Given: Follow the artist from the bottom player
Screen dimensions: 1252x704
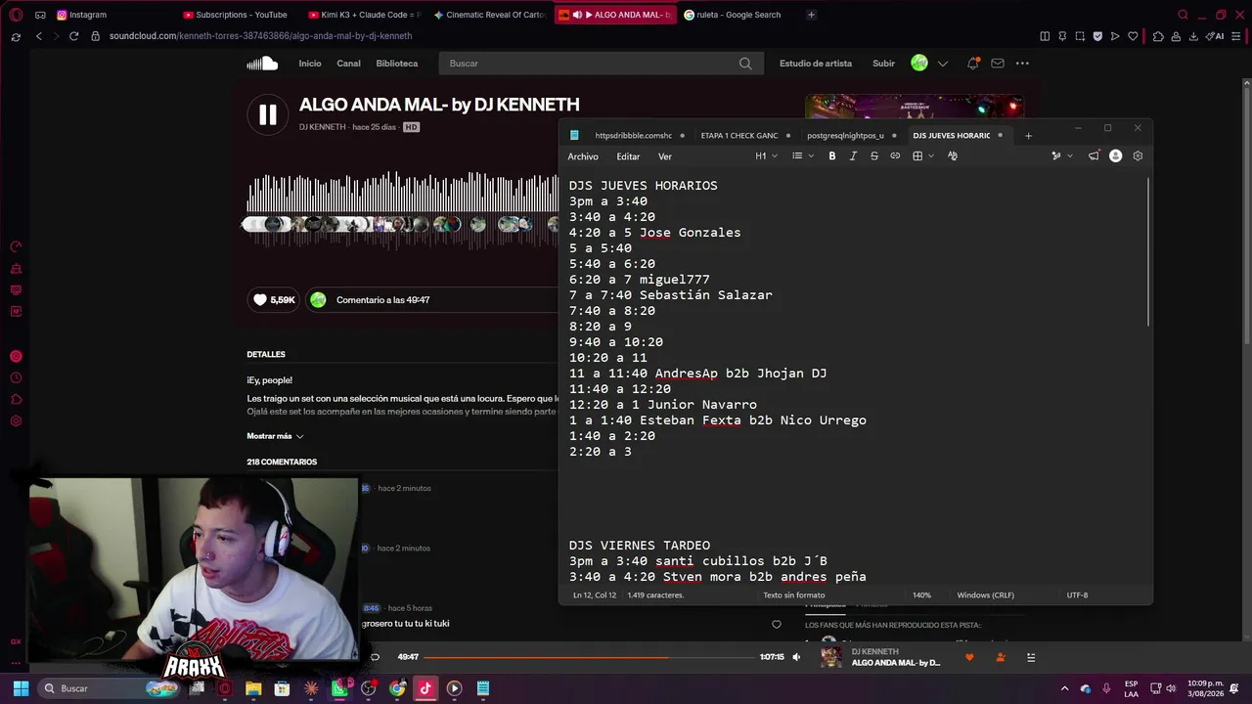Looking at the screenshot, I should pos(1000,658).
